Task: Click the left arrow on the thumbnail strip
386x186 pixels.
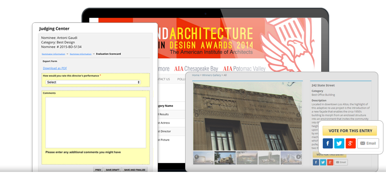Action: click(197, 157)
